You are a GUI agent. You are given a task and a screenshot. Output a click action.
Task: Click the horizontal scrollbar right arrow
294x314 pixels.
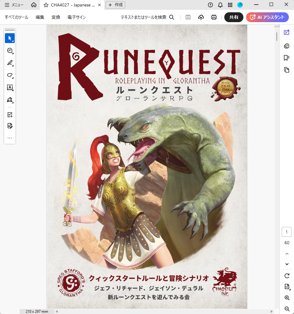pyautogui.click(x=271, y=312)
